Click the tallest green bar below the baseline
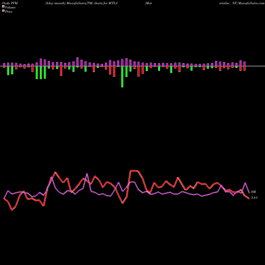This screenshot has width=265, height=265. pyautogui.click(x=122, y=77)
